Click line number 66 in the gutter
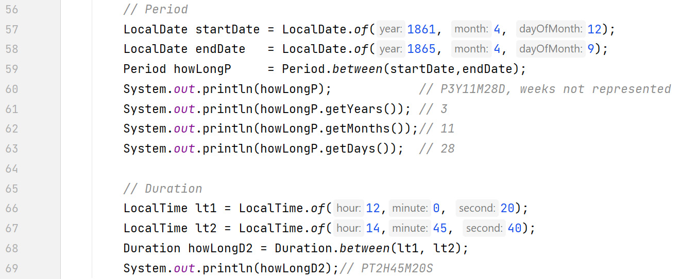679x279 pixels. [11, 208]
